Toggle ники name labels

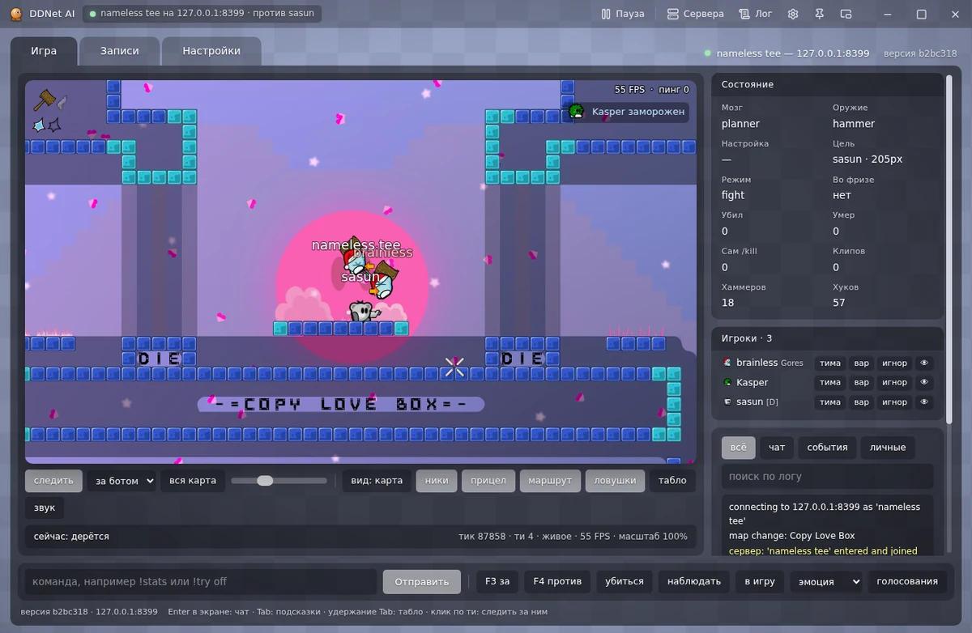click(437, 481)
